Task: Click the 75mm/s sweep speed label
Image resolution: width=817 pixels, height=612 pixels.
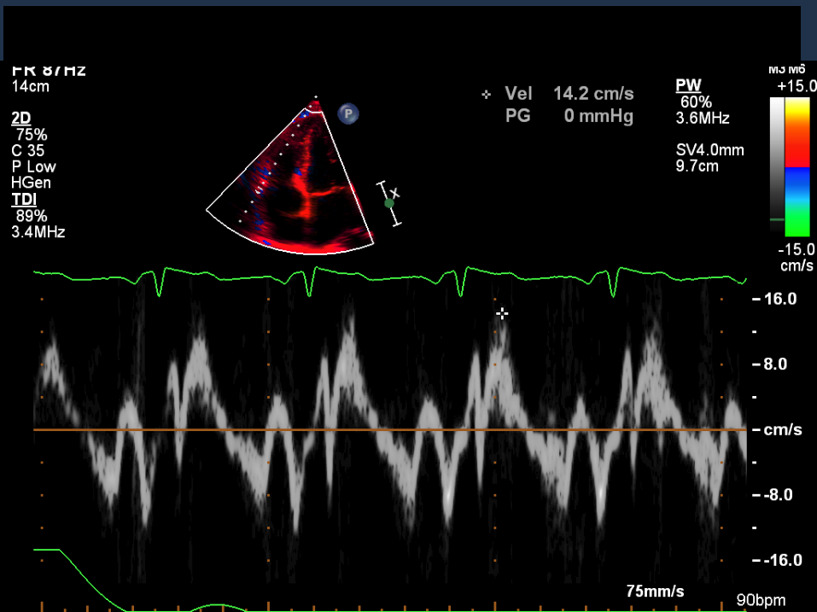Action: 655,592
